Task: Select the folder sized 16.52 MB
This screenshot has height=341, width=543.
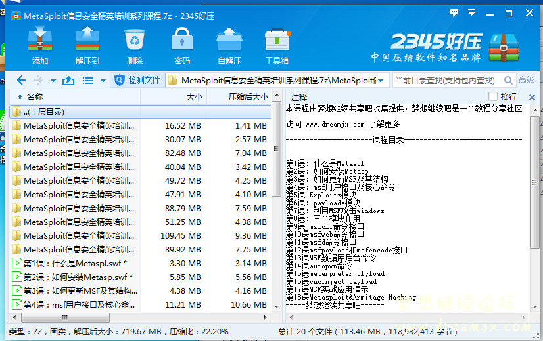Action: (x=140, y=125)
